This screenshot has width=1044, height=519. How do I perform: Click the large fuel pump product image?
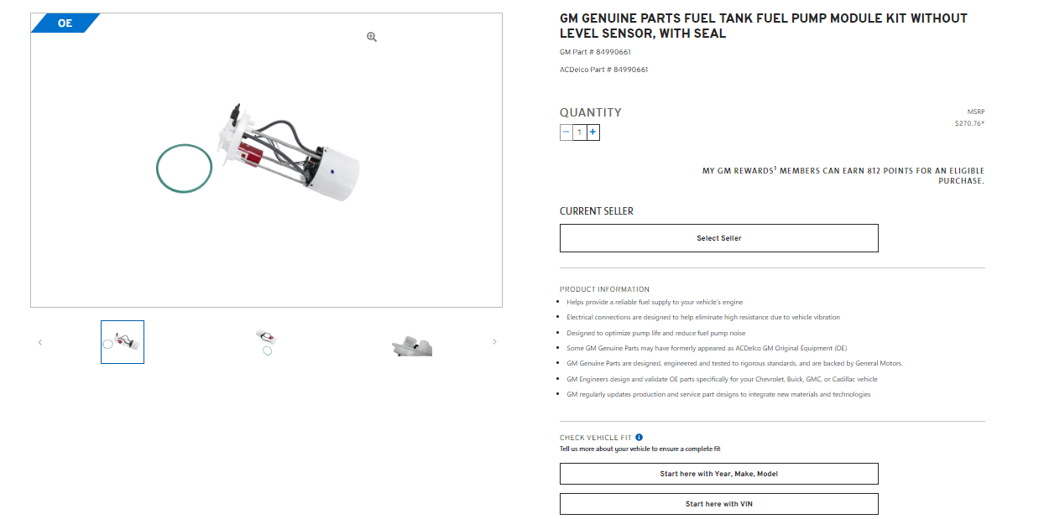pos(267,160)
